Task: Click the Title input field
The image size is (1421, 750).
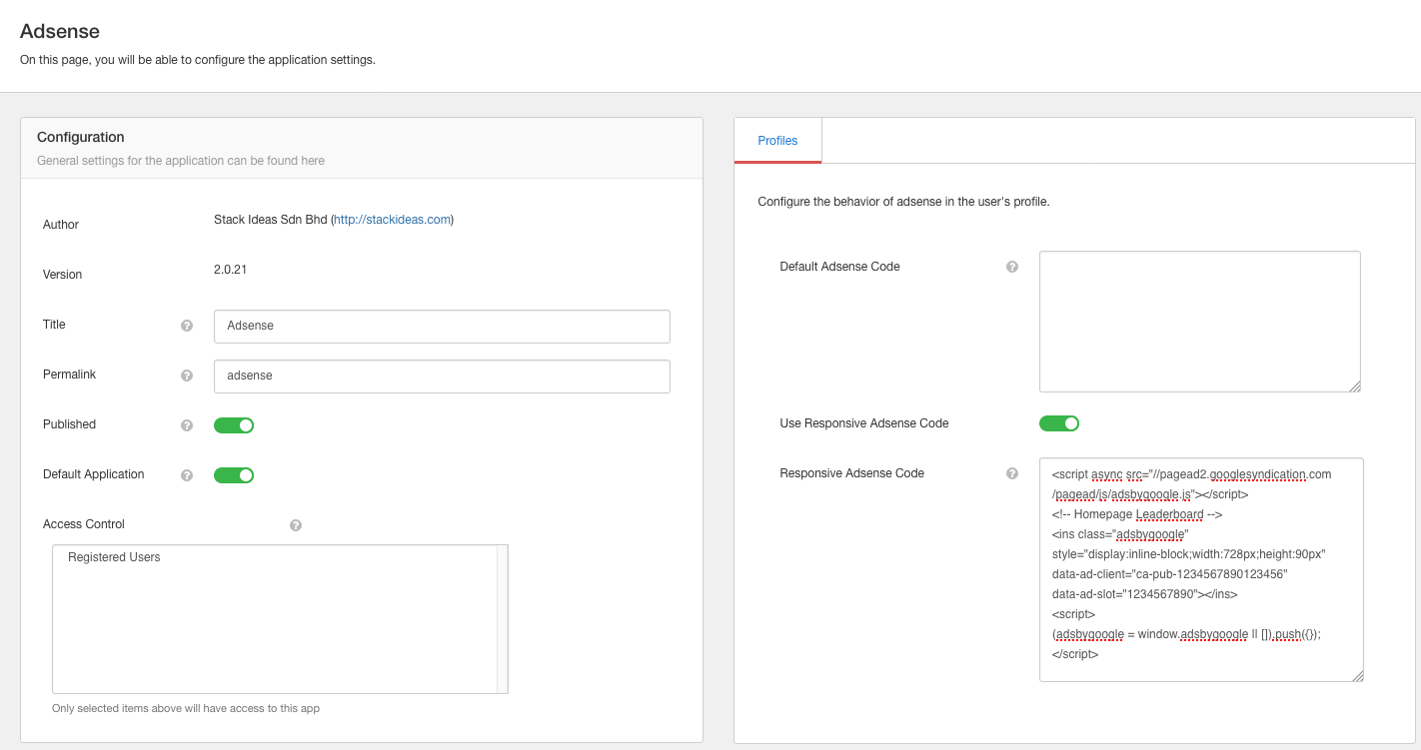Action: (442, 327)
